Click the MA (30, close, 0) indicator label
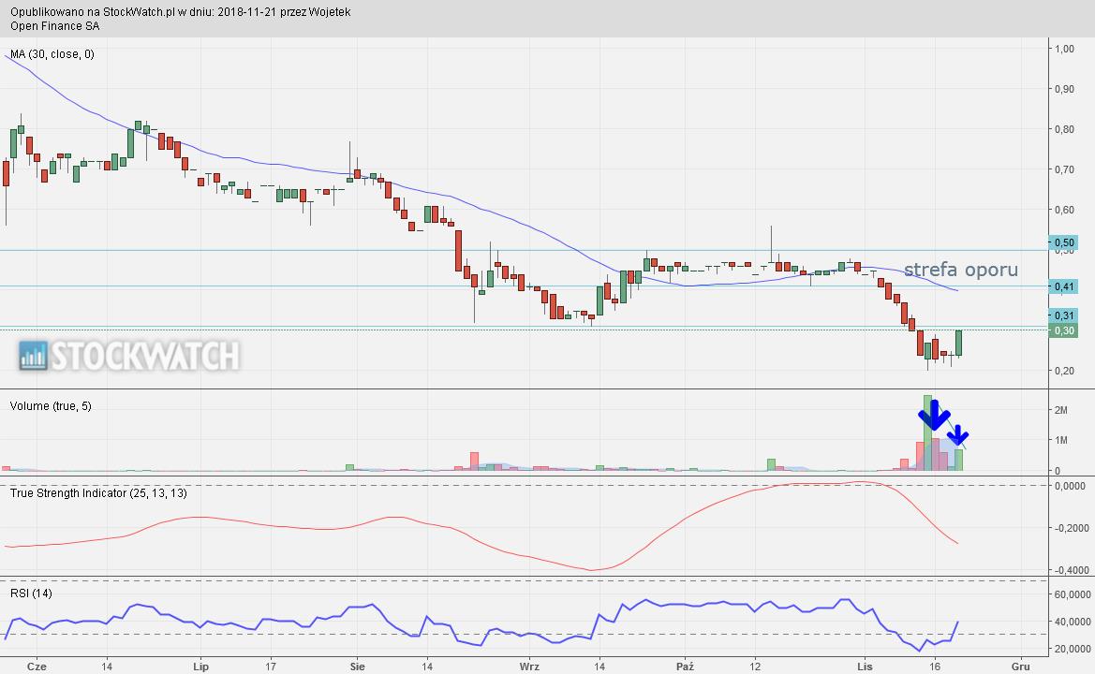 click(52, 54)
